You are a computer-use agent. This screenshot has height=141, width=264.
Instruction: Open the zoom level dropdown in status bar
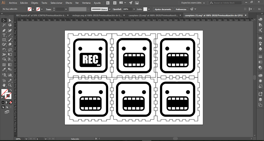pyautogui.click(x=26, y=139)
